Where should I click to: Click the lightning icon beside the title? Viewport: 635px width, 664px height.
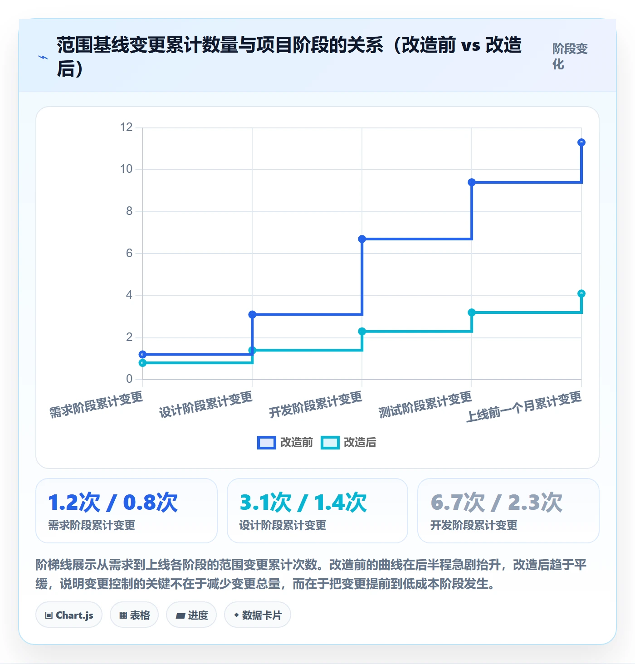[43, 57]
